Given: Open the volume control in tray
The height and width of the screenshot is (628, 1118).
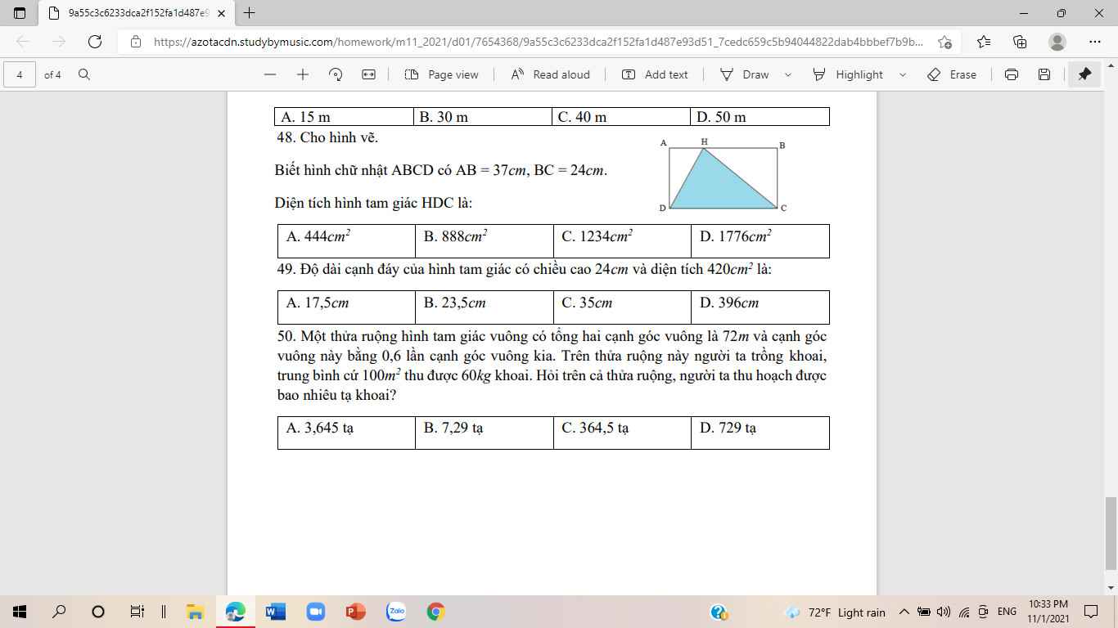Looking at the screenshot, I should pos(944,612).
